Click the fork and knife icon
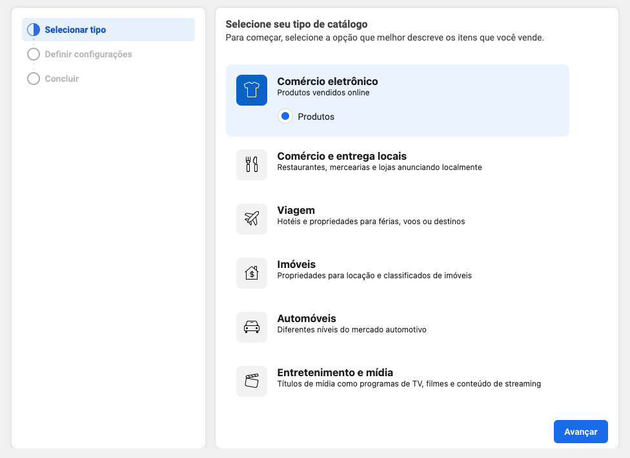The image size is (630, 458). click(x=252, y=165)
